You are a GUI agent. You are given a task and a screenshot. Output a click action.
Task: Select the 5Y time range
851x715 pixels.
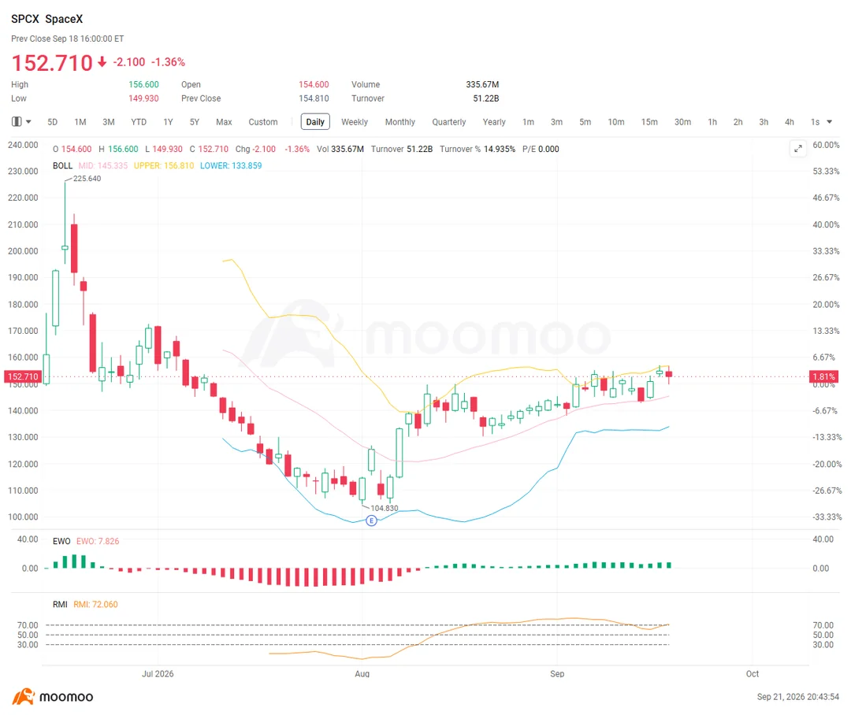click(195, 122)
